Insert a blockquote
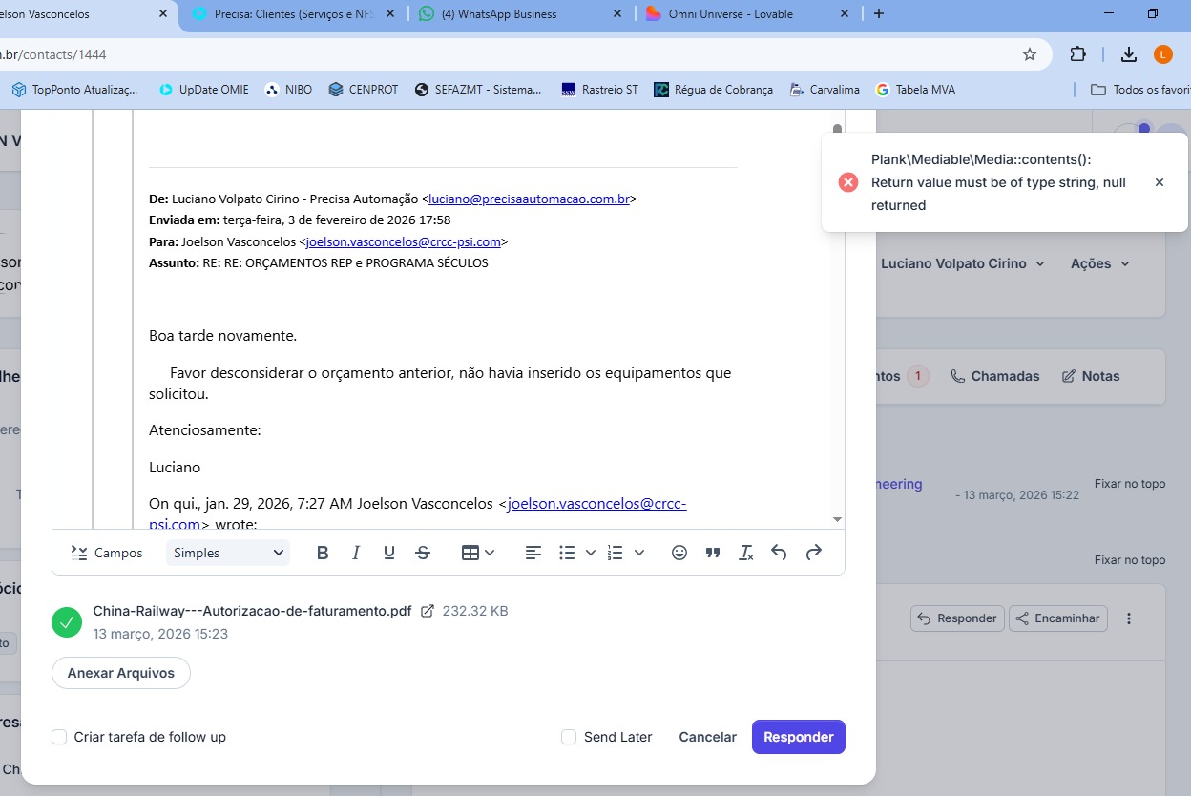The image size is (1191, 796). click(713, 553)
